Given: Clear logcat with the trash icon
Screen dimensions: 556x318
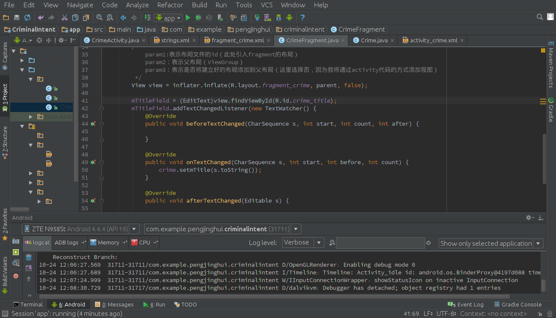Looking at the screenshot, I should pyautogui.click(x=29, y=257).
